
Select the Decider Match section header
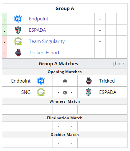(65, 135)
